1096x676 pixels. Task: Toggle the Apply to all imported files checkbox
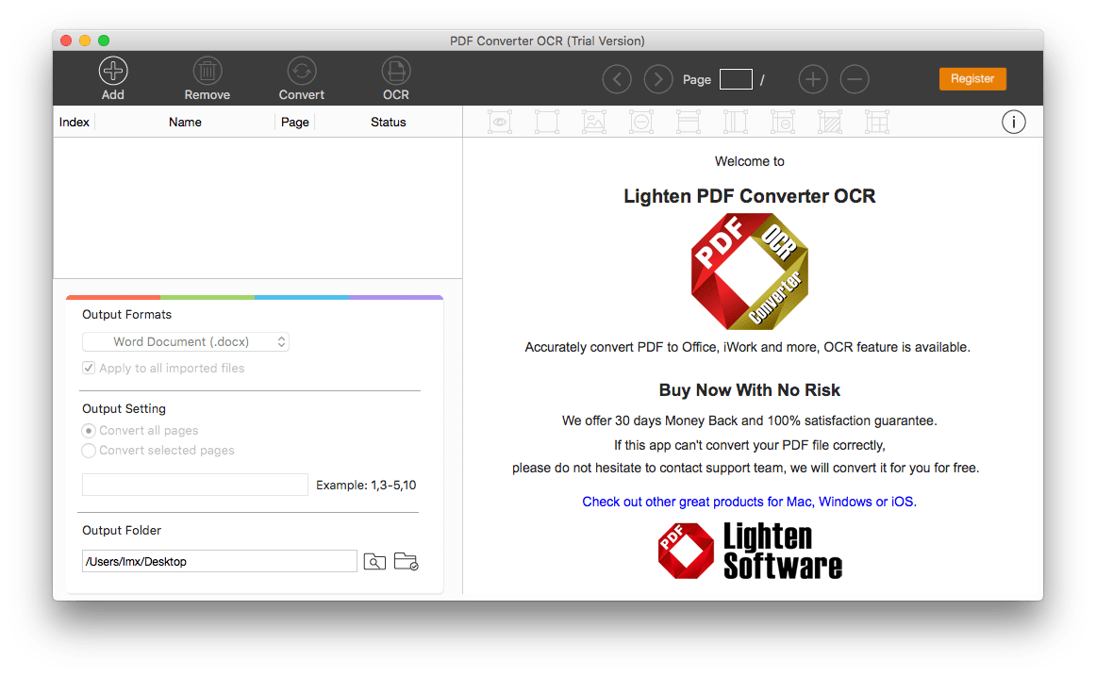tap(88, 368)
